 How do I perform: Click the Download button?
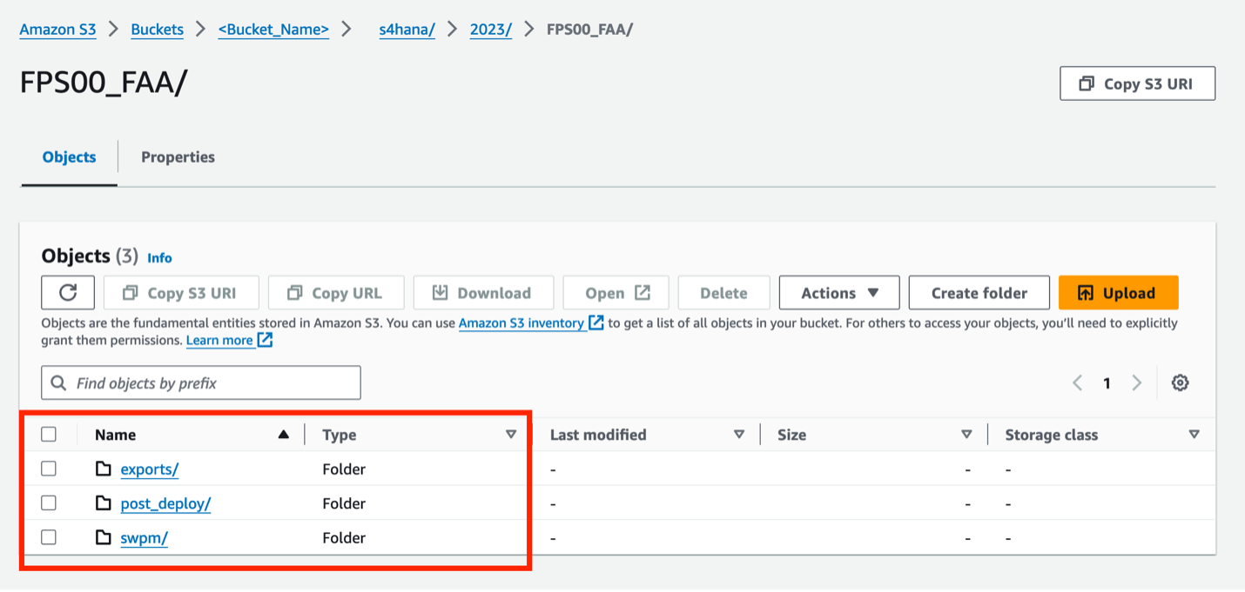coord(483,293)
